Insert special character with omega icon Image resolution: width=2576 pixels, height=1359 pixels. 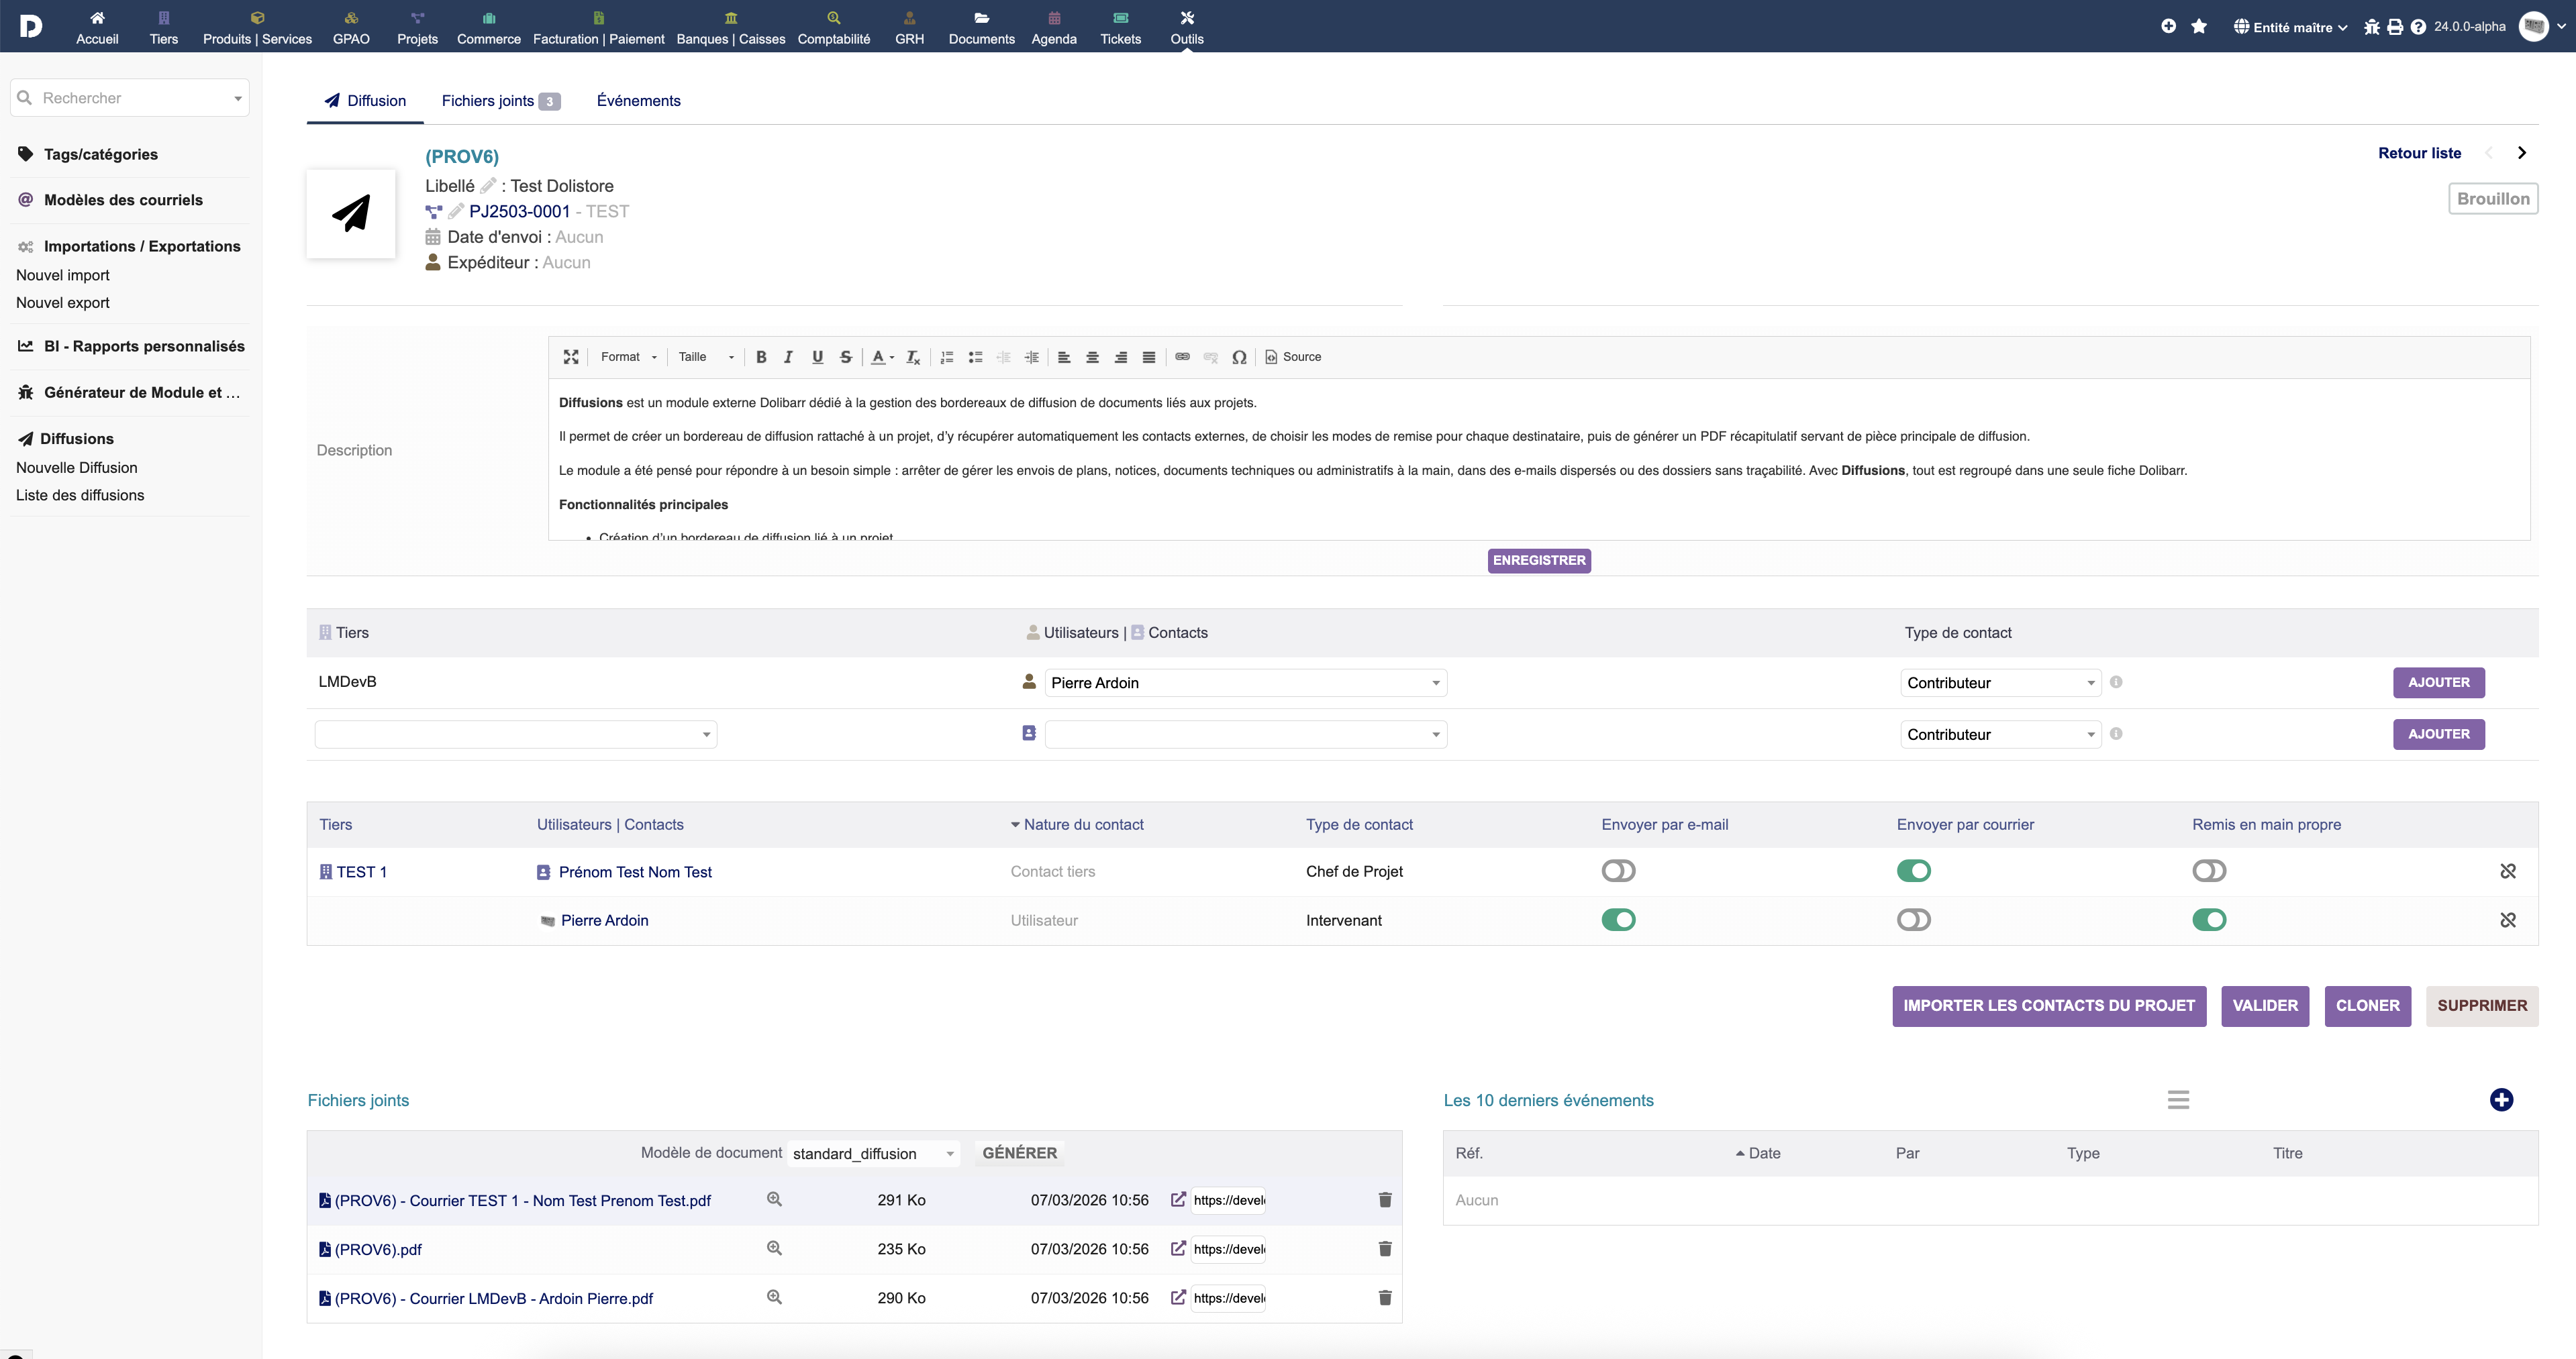[x=1239, y=357]
